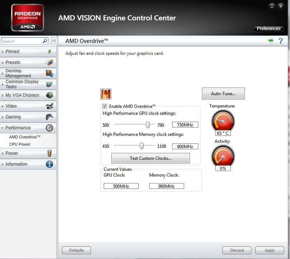Click the Presets icon in sidebar
This screenshot has height=259, width=290.
click(x=49, y=62)
